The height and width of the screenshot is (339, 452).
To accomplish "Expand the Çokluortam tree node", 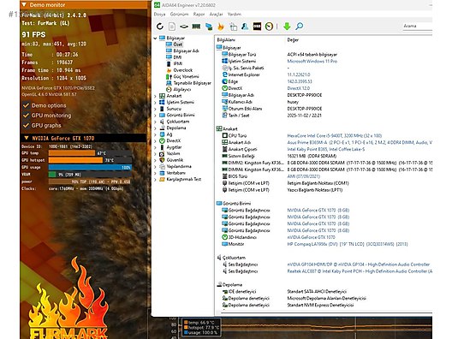I will [x=155, y=122].
